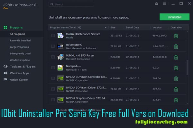This screenshot has width=193, height=128.
Task: Click the Notepad++ program icon
Action: [x=60, y=68]
